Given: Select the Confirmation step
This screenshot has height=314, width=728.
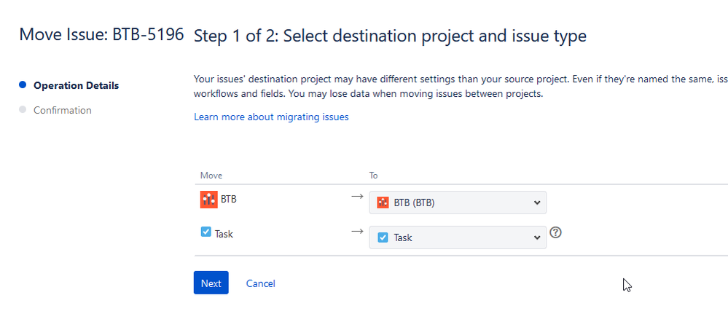Looking at the screenshot, I should [x=62, y=110].
